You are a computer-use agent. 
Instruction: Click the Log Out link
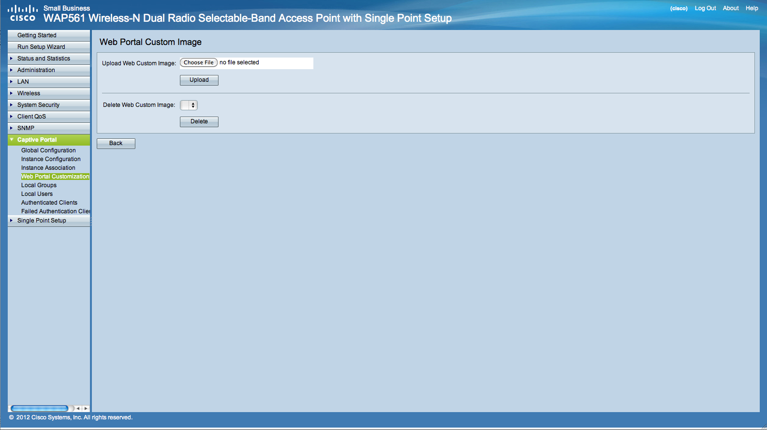click(705, 8)
